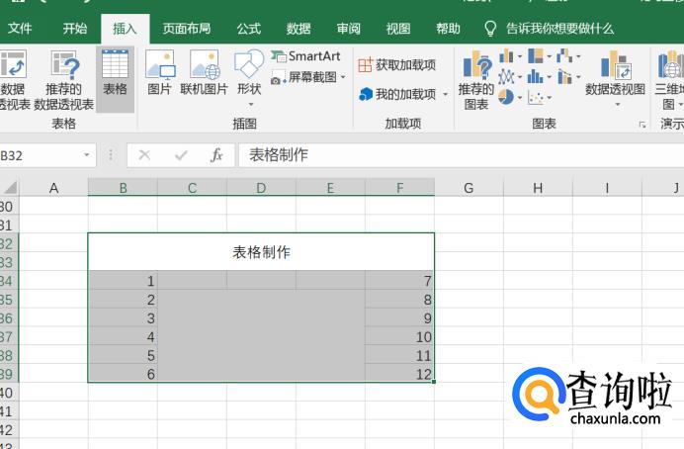Switch to the View (视图) tab
Screen dimensions: 684x449
click(397, 29)
